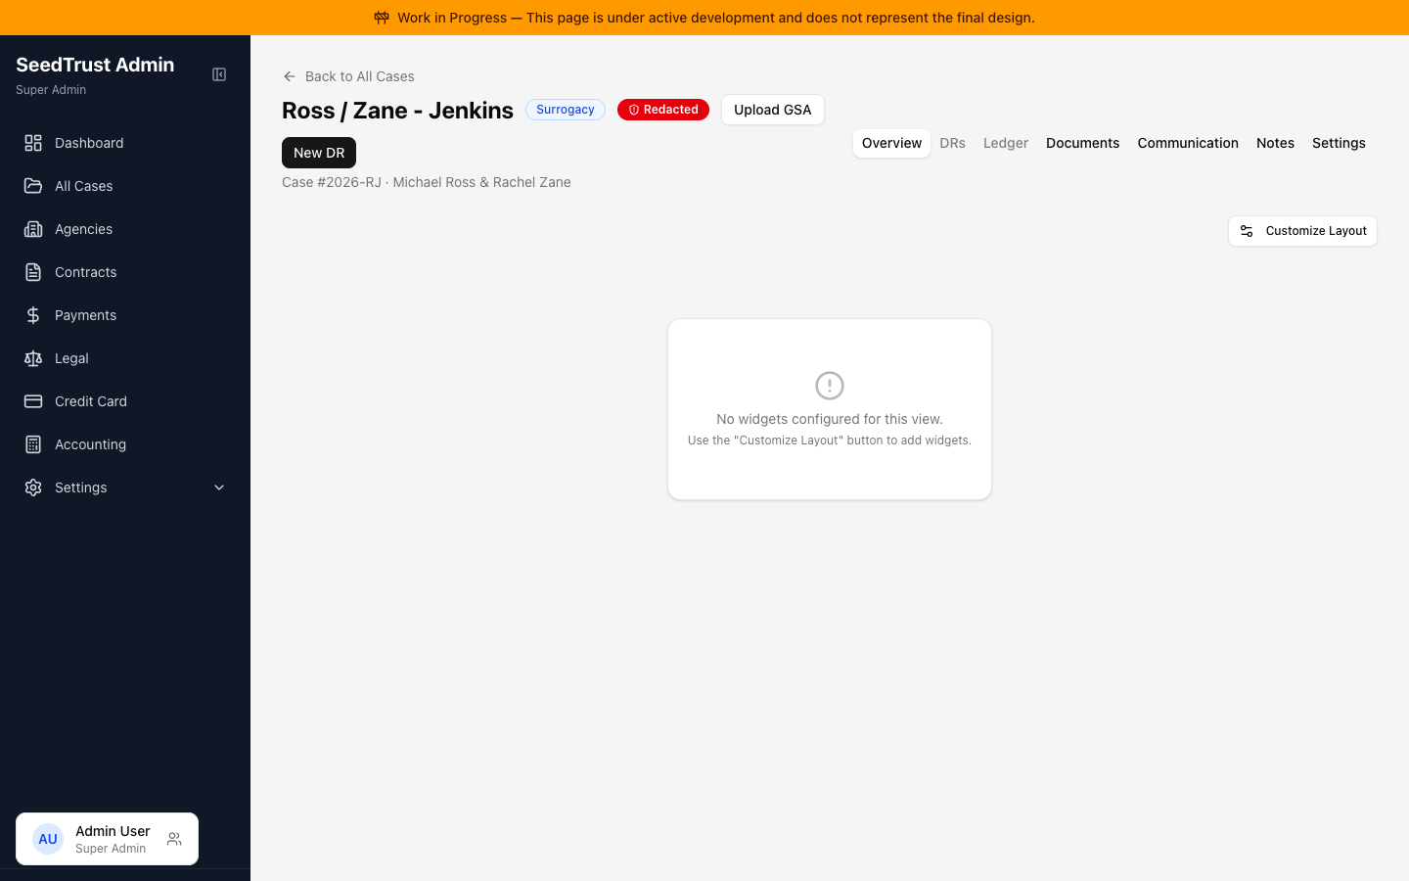Open Payments dollar sign icon
Screen dimensions: 1409x881
click(33, 315)
